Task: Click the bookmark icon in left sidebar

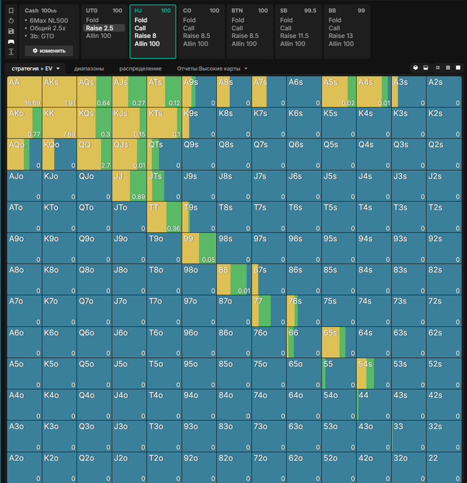Action: point(11,11)
